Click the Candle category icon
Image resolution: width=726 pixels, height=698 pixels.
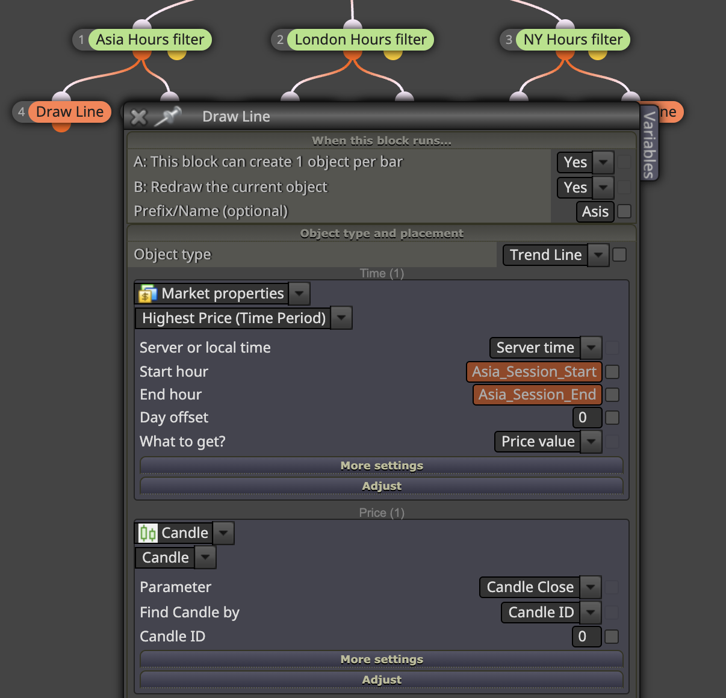pyautogui.click(x=147, y=533)
